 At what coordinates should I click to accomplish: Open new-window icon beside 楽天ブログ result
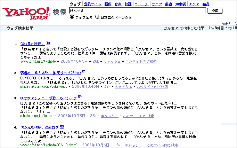[x=84, y=72]
